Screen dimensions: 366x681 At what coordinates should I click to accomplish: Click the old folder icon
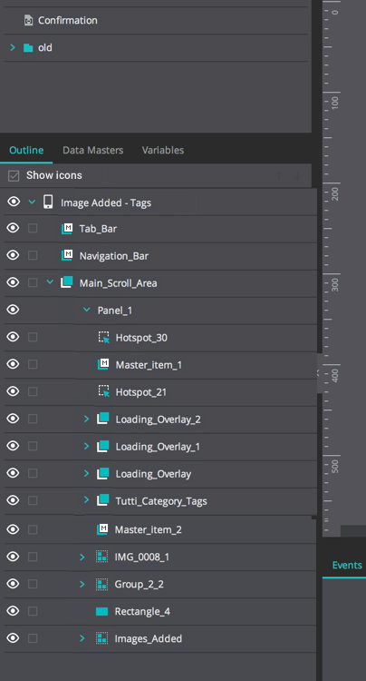(x=28, y=48)
